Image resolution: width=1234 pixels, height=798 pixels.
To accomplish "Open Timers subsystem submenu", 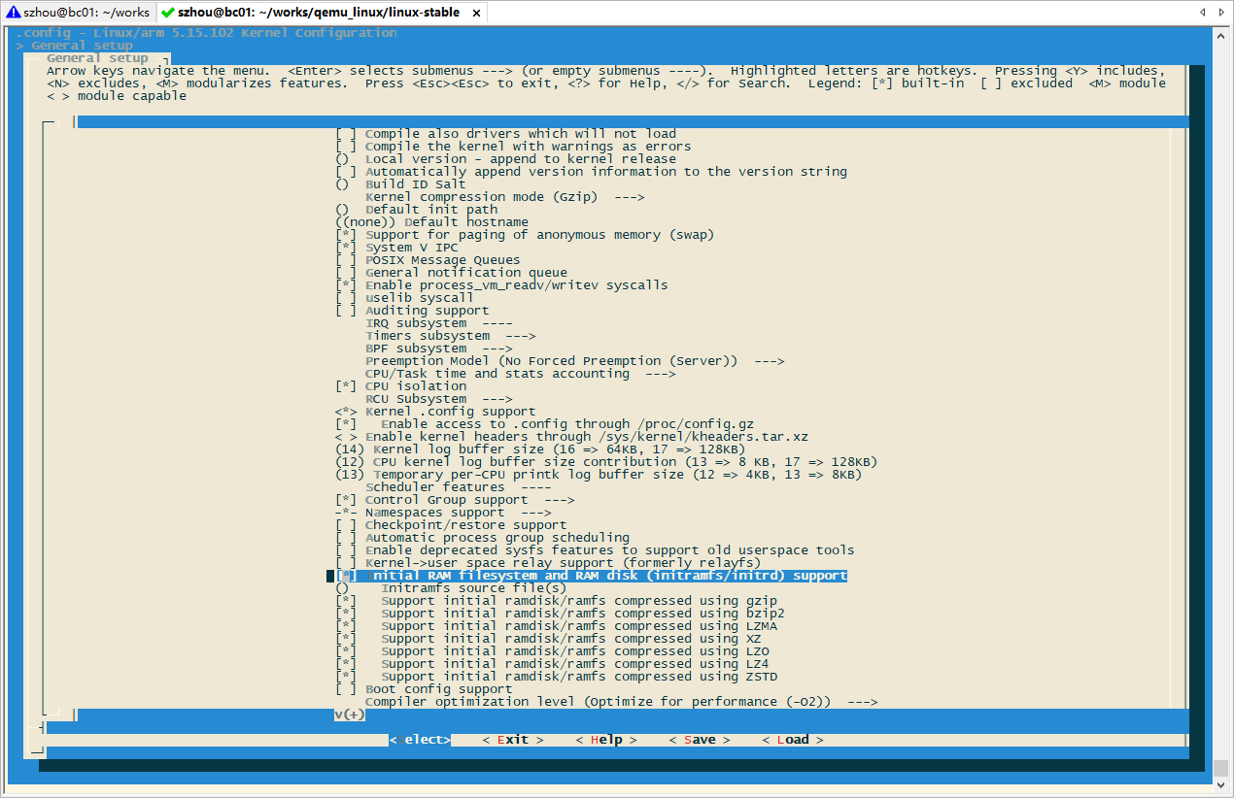I will coord(451,336).
